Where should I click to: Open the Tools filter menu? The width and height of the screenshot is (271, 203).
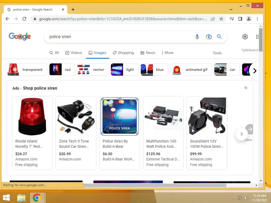[217, 53]
